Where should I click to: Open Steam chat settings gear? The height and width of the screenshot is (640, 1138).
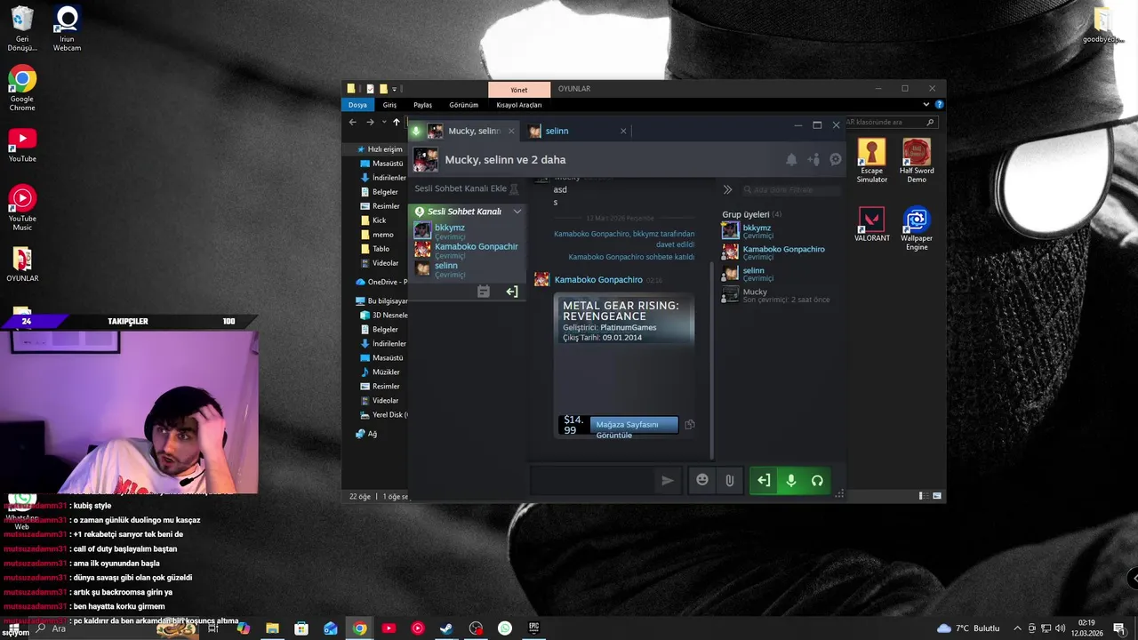tap(836, 160)
